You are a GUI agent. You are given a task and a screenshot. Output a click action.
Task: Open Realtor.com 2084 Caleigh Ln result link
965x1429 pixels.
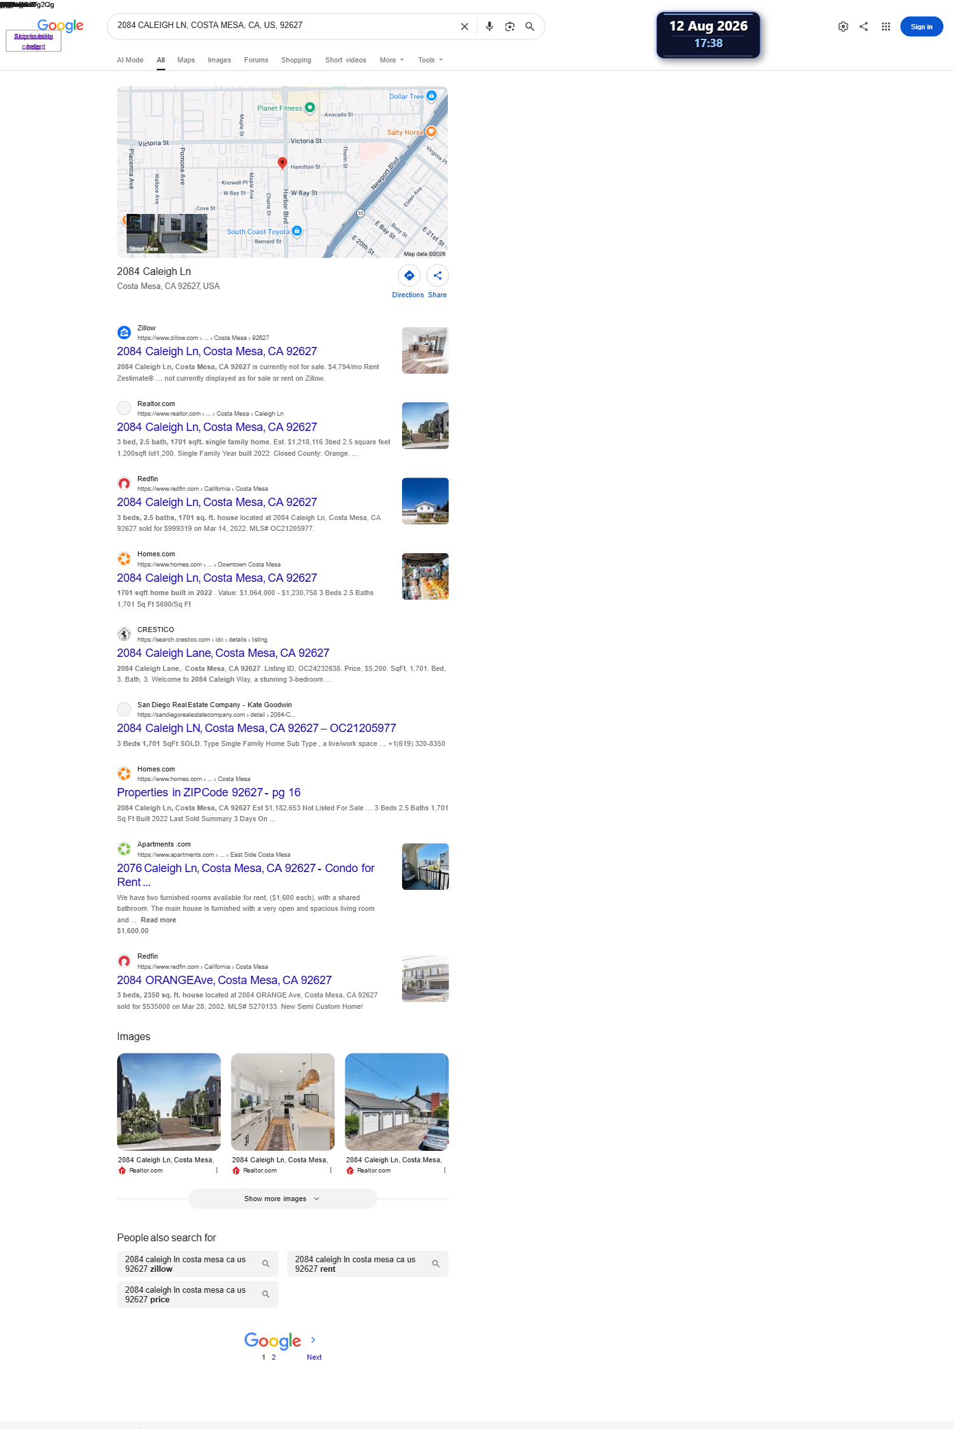pyautogui.click(x=217, y=427)
